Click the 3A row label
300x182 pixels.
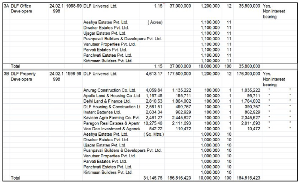(x=6, y=7)
